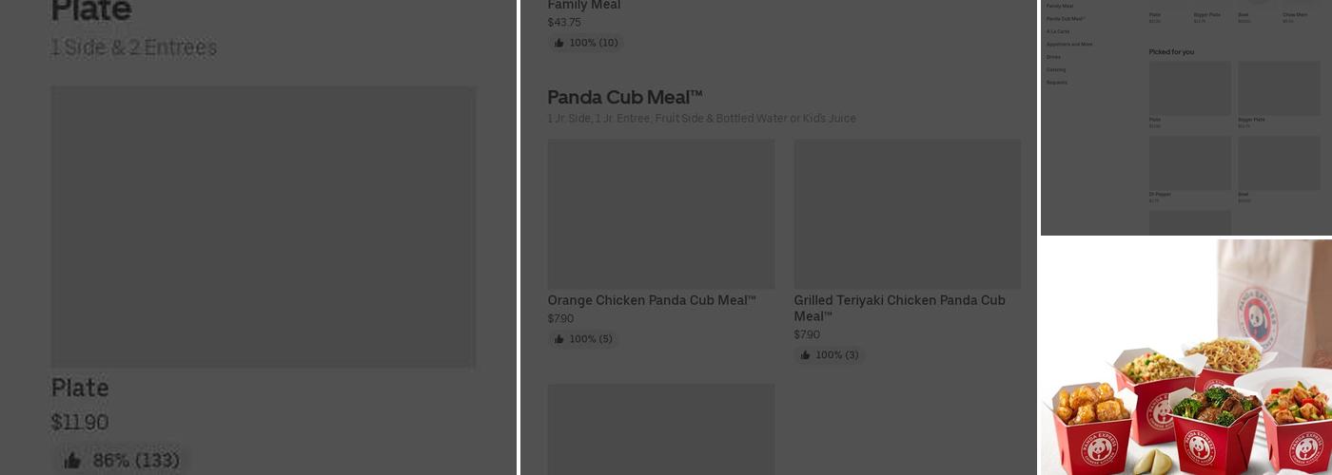The height and width of the screenshot is (475, 1332).
Task: Click the thumbs-up icon beside 100% (10)
Action: 559,43
